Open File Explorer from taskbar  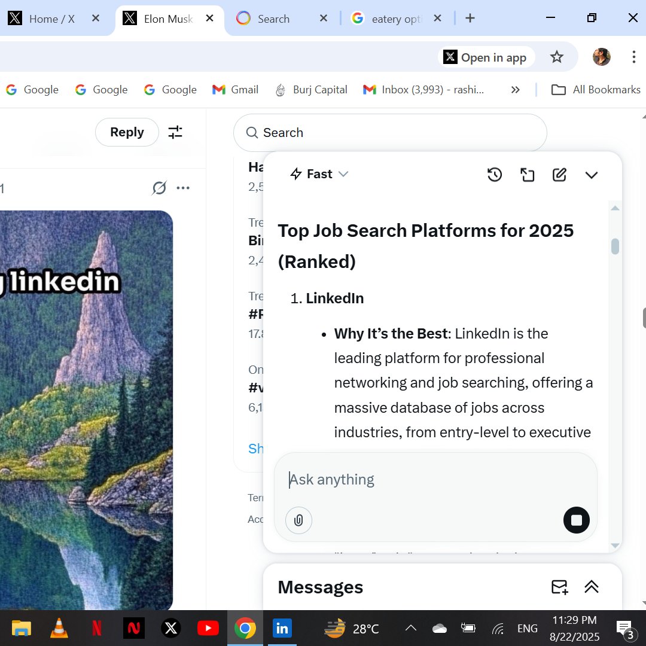(x=22, y=628)
